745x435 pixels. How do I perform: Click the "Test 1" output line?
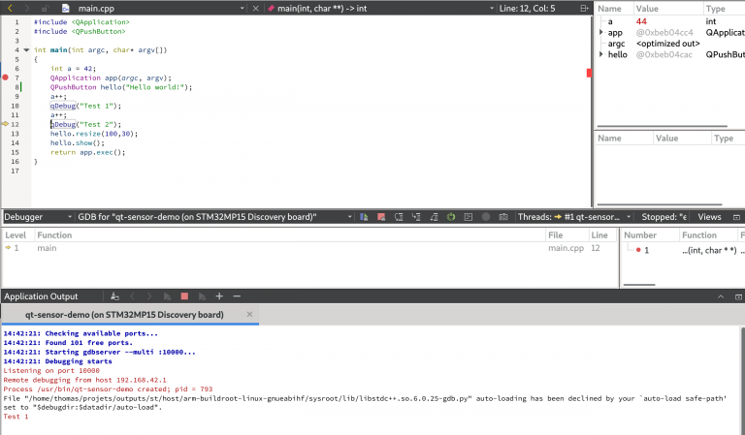(16, 416)
